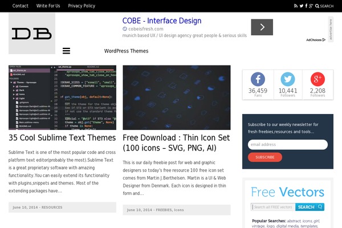The width and height of the screenshot is (342, 228).
Task: Open the 35 Cool Sublime Text Themes title
Action: click(62, 138)
